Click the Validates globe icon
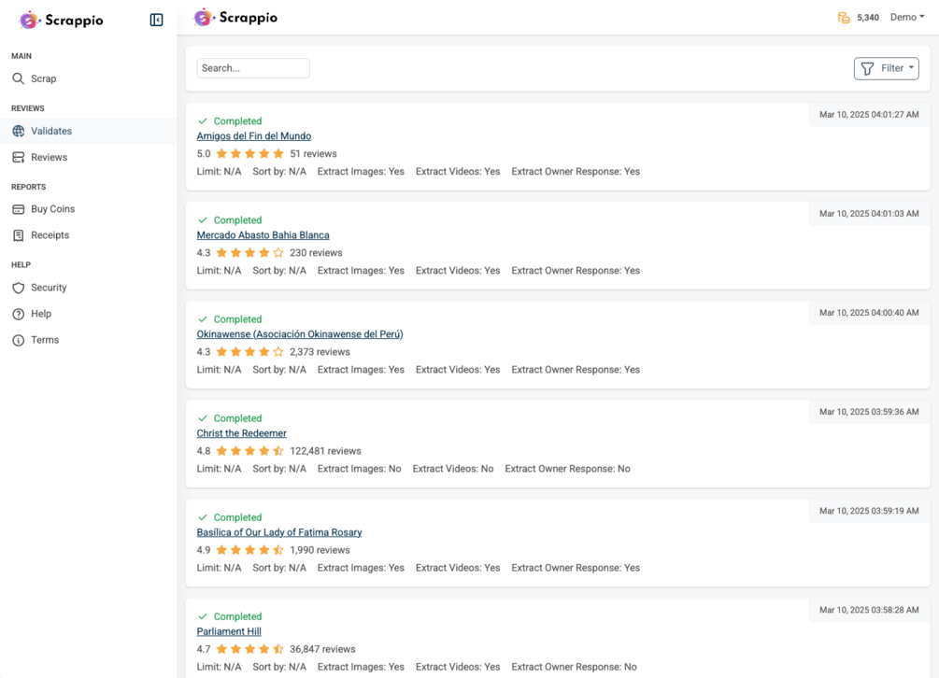The image size is (939, 678). click(19, 131)
